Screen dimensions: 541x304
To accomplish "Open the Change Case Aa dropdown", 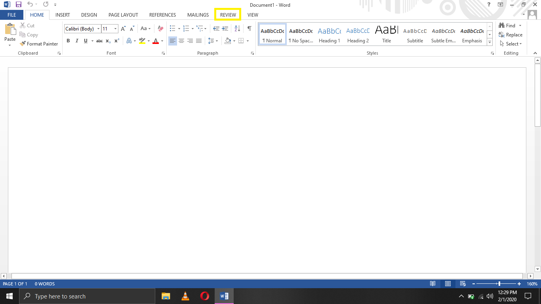I will point(145,28).
